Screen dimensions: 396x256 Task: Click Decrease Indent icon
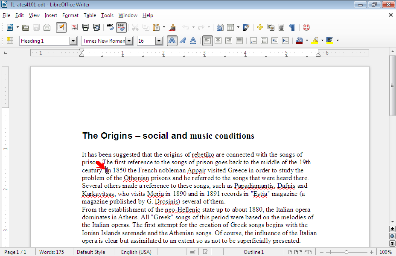pyautogui.click(x=275, y=41)
